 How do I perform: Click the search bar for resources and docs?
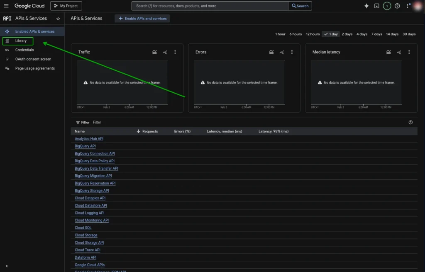pyautogui.click(x=208, y=6)
